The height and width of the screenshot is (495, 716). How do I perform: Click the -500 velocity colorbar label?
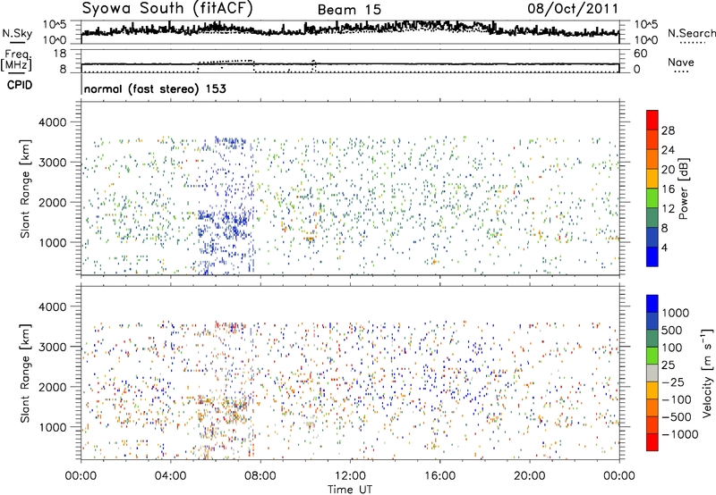677,417
